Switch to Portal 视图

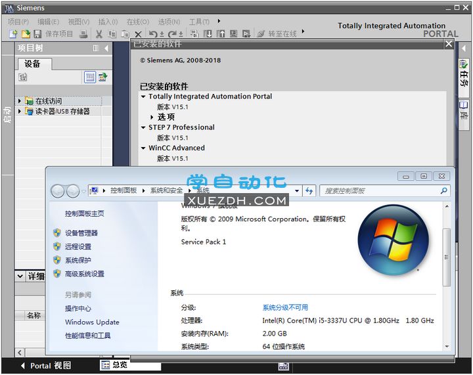[46, 366]
